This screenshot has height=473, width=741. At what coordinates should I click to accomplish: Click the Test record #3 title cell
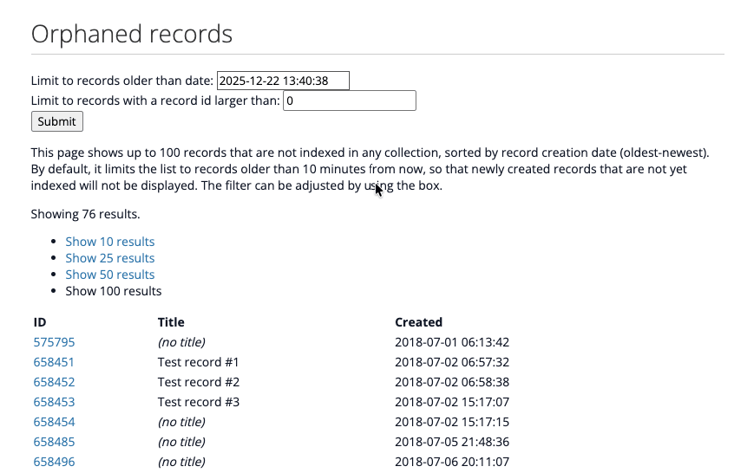pos(198,402)
